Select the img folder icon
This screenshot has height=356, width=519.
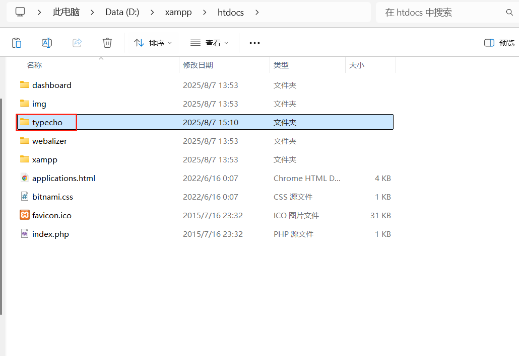[x=25, y=104]
